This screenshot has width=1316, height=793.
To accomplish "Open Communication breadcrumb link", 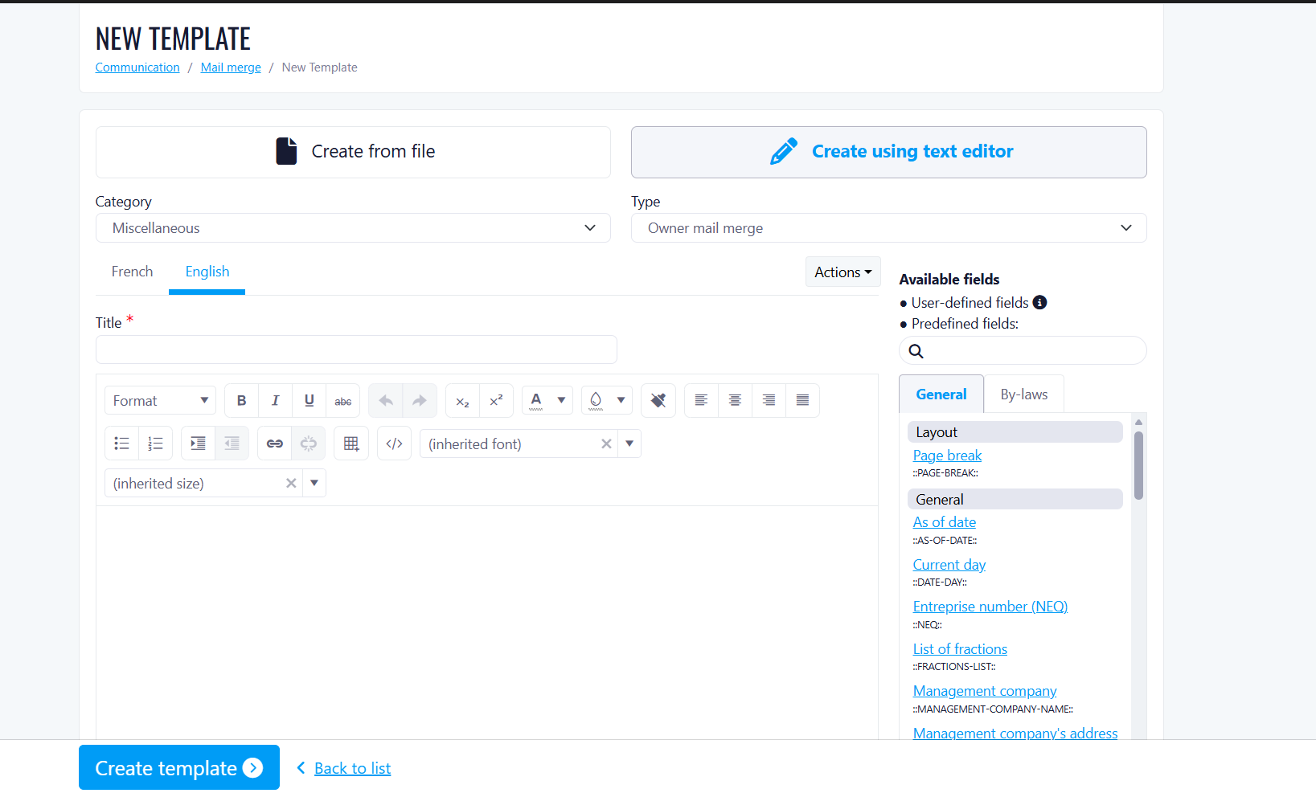I will click(x=137, y=67).
